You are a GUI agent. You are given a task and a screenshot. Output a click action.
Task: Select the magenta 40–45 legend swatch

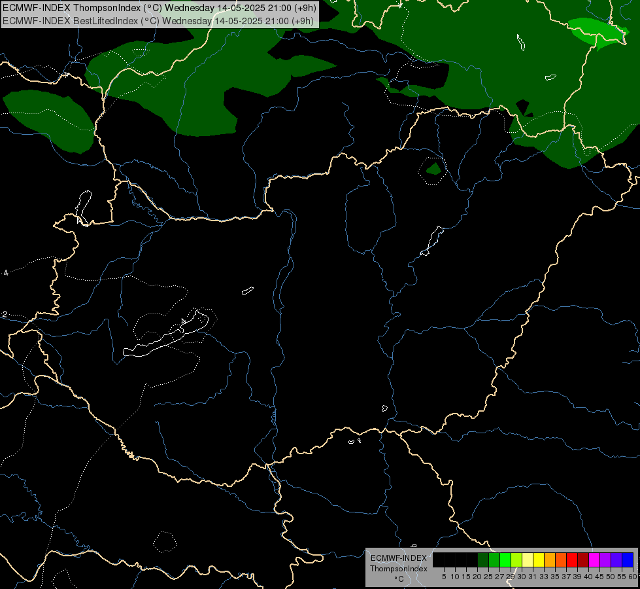coord(594,560)
